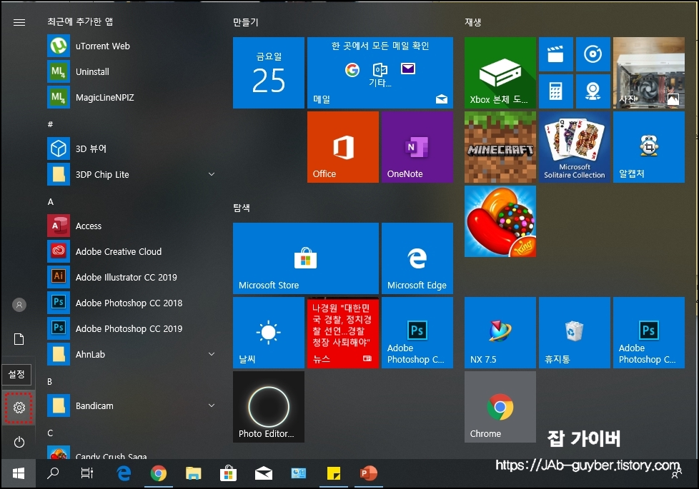Click the Power button in Start sidebar
The image size is (699, 489).
tap(19, 442)
